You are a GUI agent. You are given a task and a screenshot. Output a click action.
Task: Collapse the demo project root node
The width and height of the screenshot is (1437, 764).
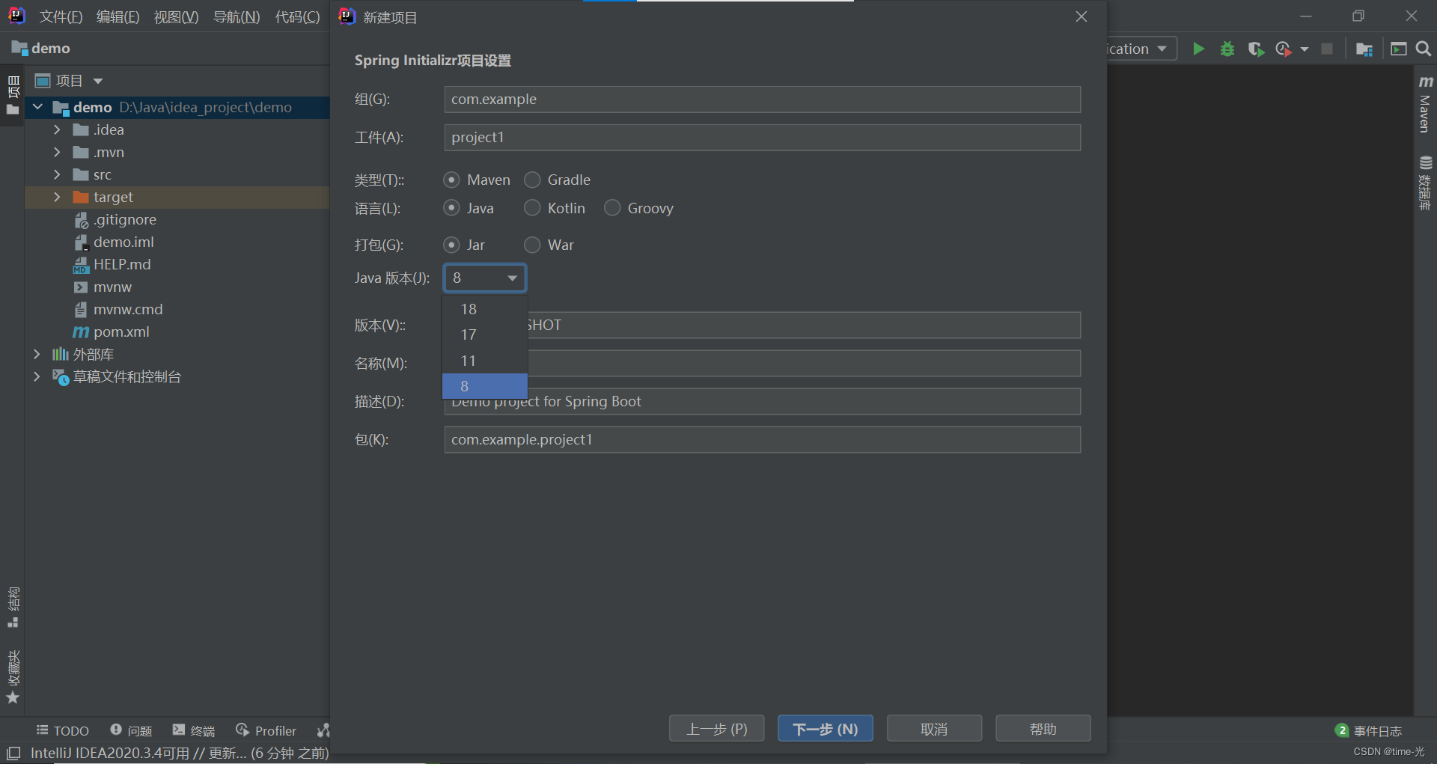click(x=37, y=107)
